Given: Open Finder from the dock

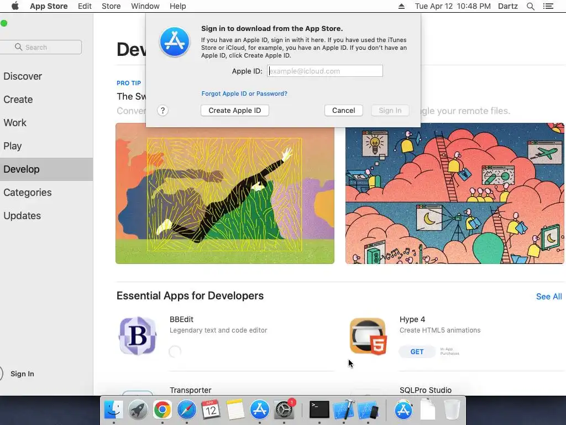Looking at the screenshot, I should click(113, 410).
